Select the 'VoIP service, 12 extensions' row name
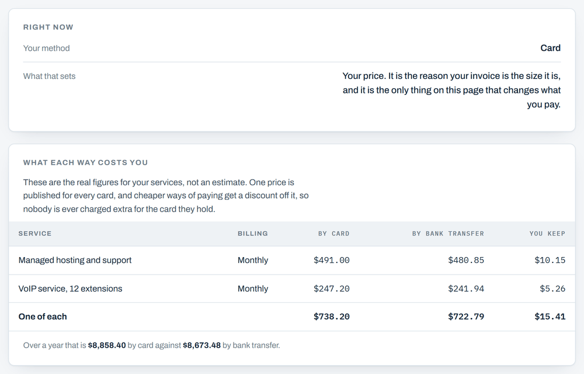 [x=71, y=289]
